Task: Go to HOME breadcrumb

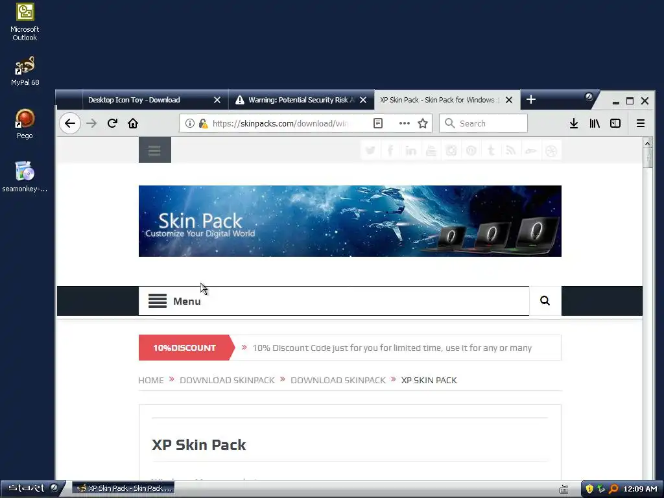Action: pyautogui.click(x=150, y=380)
